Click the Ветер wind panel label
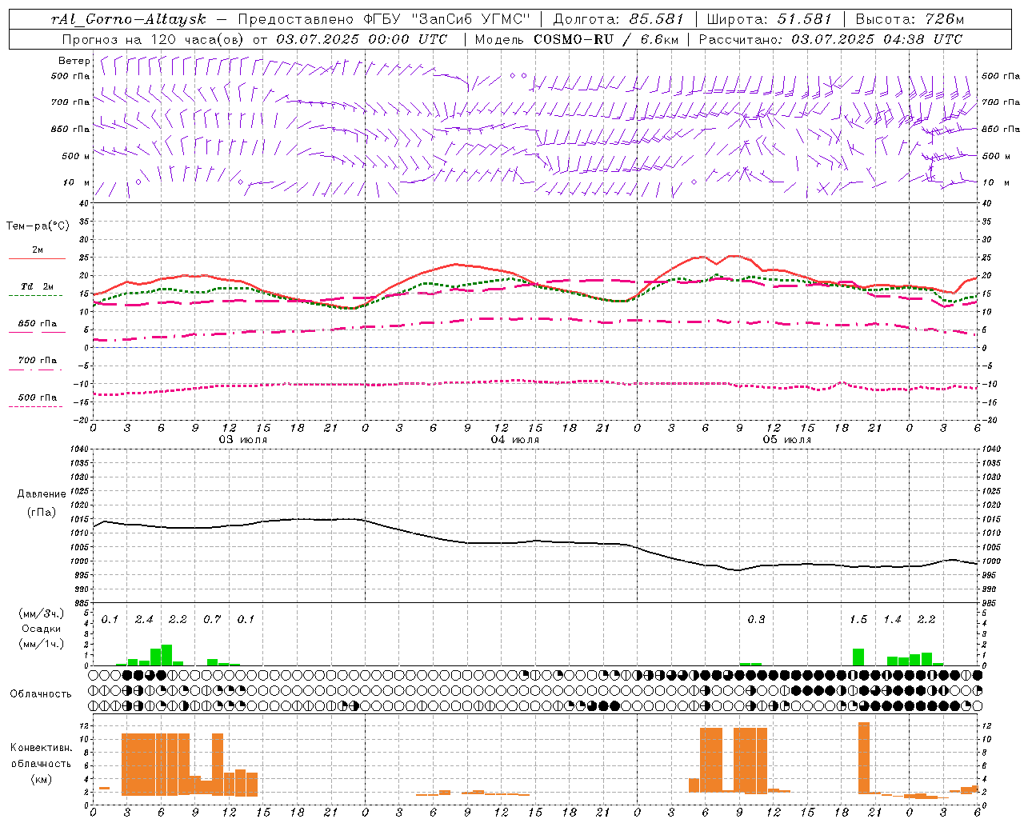The width and height of the screenshot is (1024, 819). 74,61
